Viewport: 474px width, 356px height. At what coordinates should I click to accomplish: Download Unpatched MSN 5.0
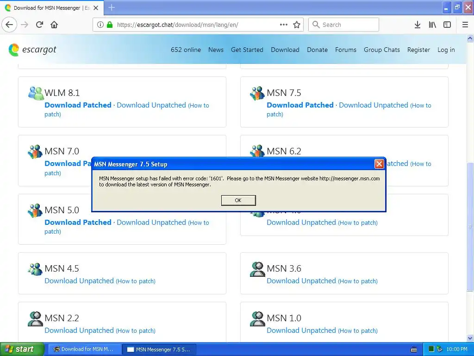pyautogui.click(x=151, y=222)
